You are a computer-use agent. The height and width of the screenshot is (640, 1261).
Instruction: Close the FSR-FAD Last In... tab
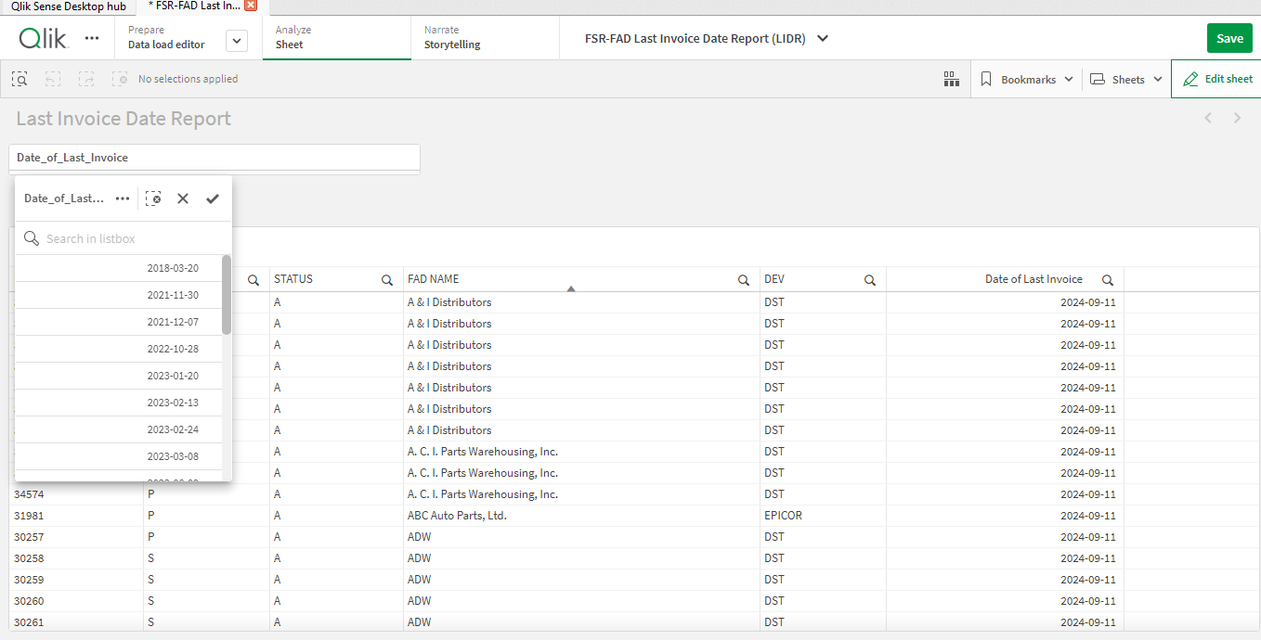click(x=251, y=6)
